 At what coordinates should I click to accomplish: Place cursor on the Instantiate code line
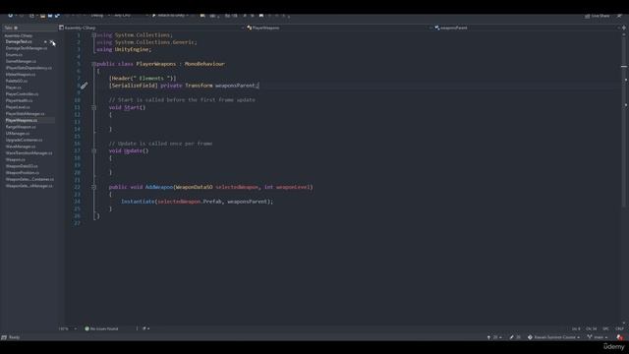click(197, 202)
